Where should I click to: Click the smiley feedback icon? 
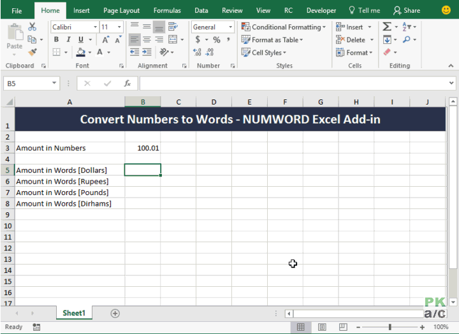[446, 10]
